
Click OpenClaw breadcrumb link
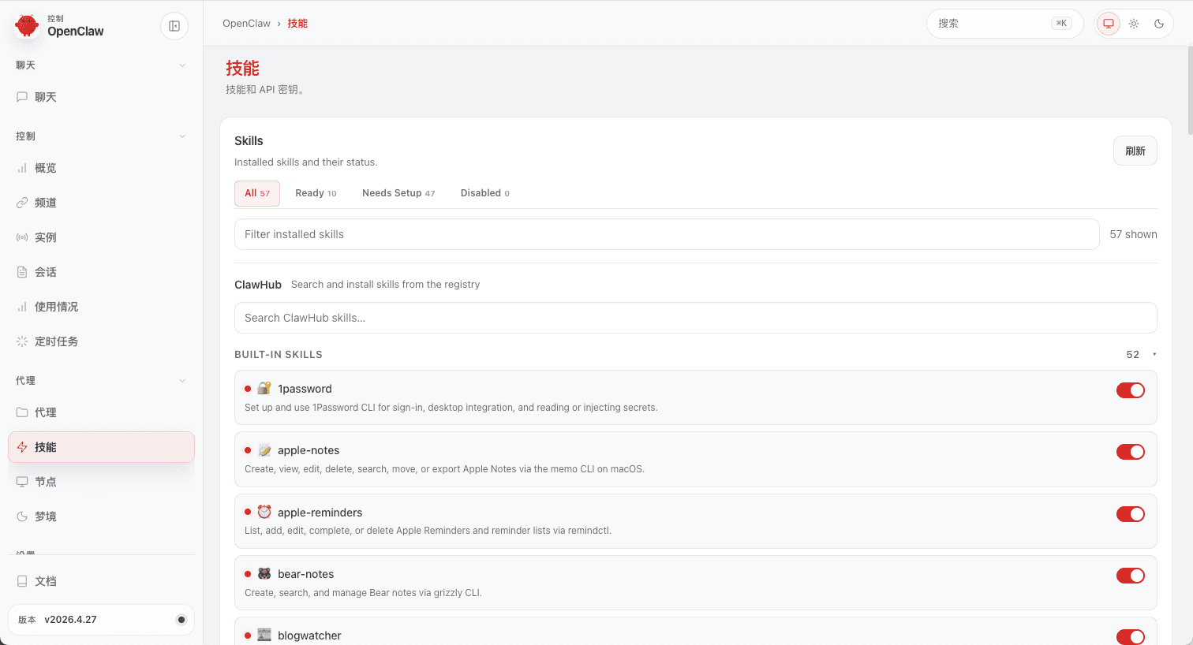246,24
